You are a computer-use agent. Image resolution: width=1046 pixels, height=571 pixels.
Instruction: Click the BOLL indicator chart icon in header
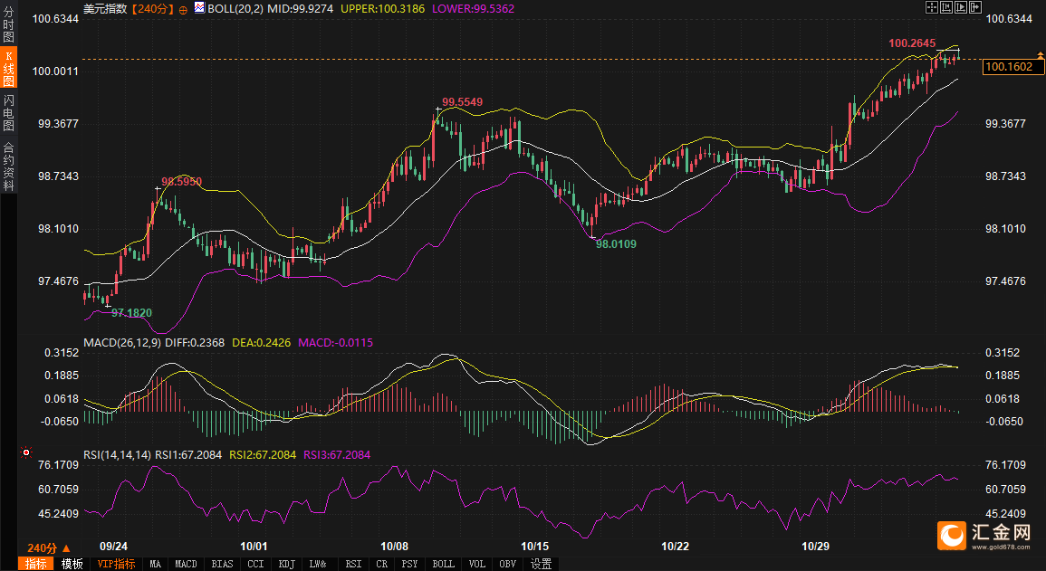(x=198, y=7)
